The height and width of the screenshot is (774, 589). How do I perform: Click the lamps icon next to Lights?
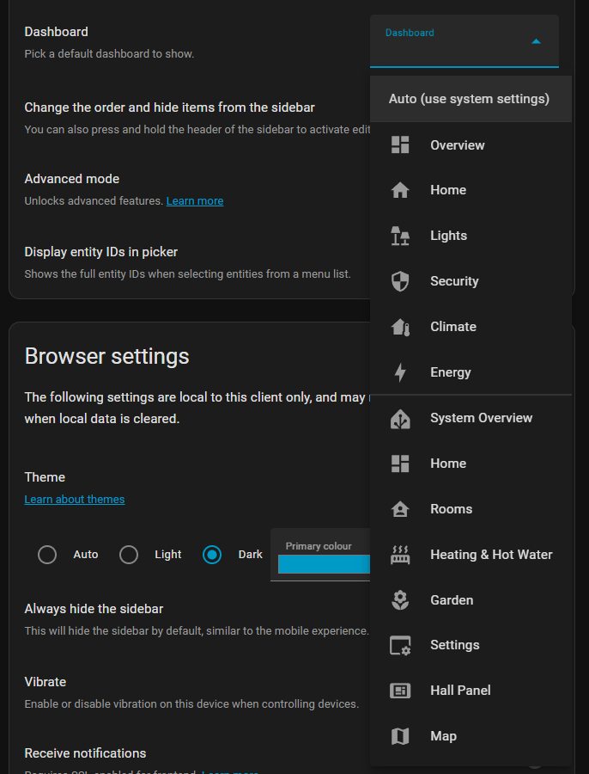[400, 236]
